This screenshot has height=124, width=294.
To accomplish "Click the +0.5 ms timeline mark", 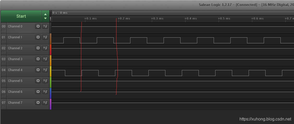I will pos(224,18).
